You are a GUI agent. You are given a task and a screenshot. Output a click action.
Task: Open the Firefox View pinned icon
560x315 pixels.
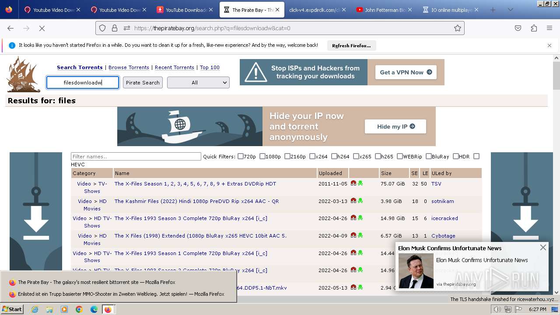click(x=9, y=10)
